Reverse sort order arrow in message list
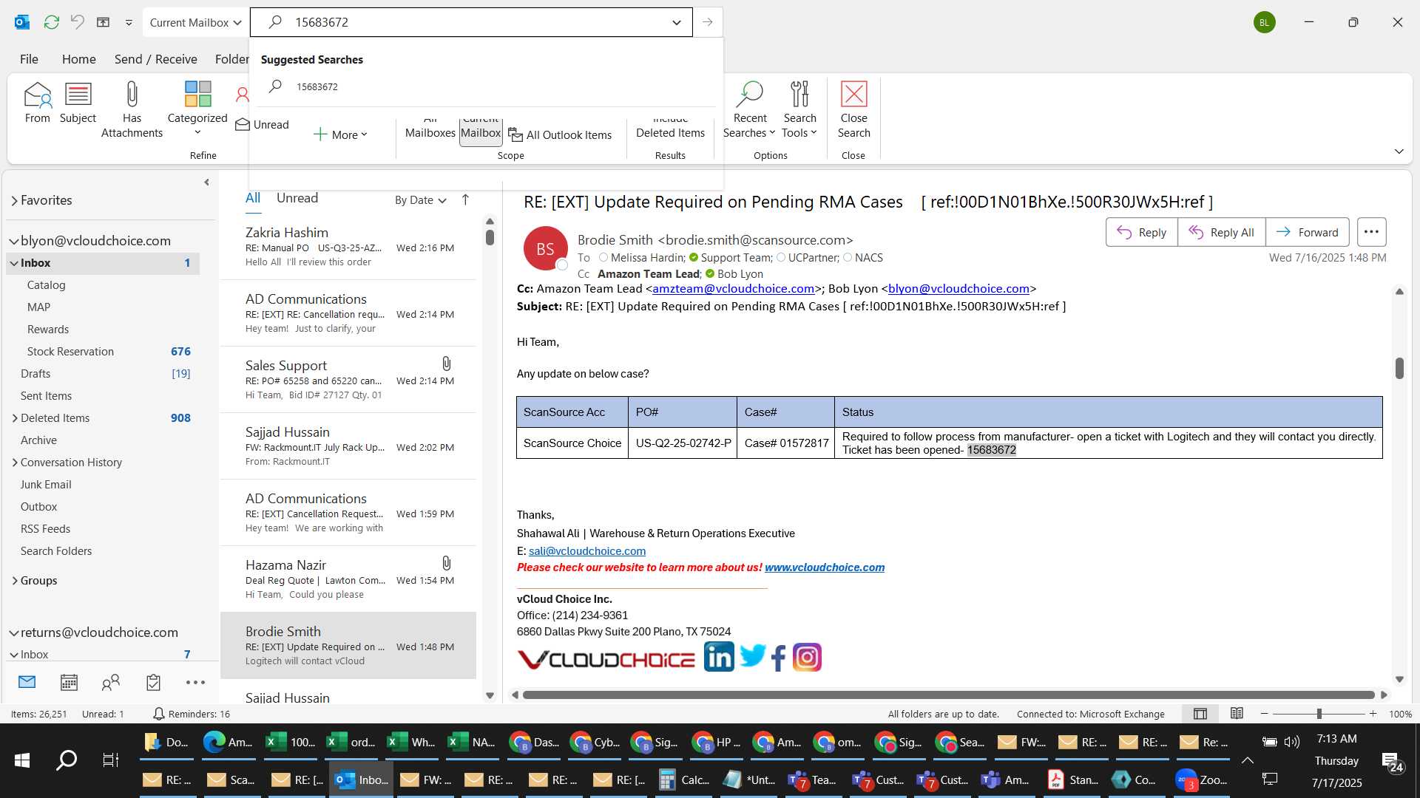 465,199
